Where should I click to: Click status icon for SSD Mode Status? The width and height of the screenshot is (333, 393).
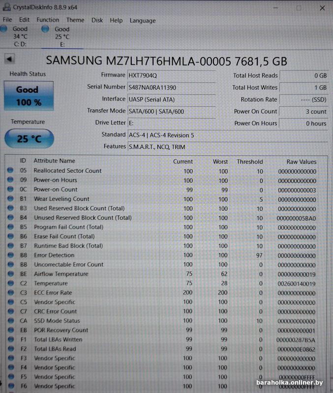pos(11,321)
